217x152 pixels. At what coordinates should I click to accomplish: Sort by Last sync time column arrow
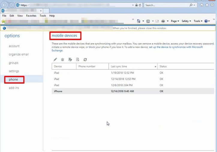click(x=155, y=67)
